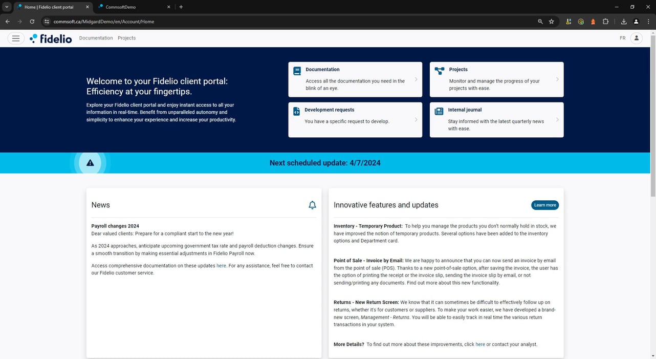This screenshot has height=359, width=656.
Task: Click the Development requests card chevron
Action: pos(416,120)
